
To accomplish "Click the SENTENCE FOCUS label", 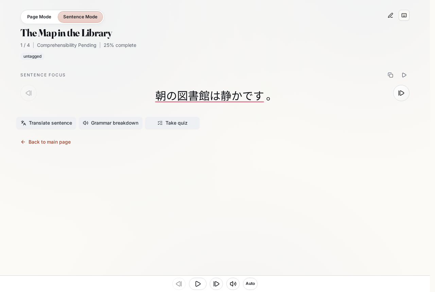I will coord(43,75).
